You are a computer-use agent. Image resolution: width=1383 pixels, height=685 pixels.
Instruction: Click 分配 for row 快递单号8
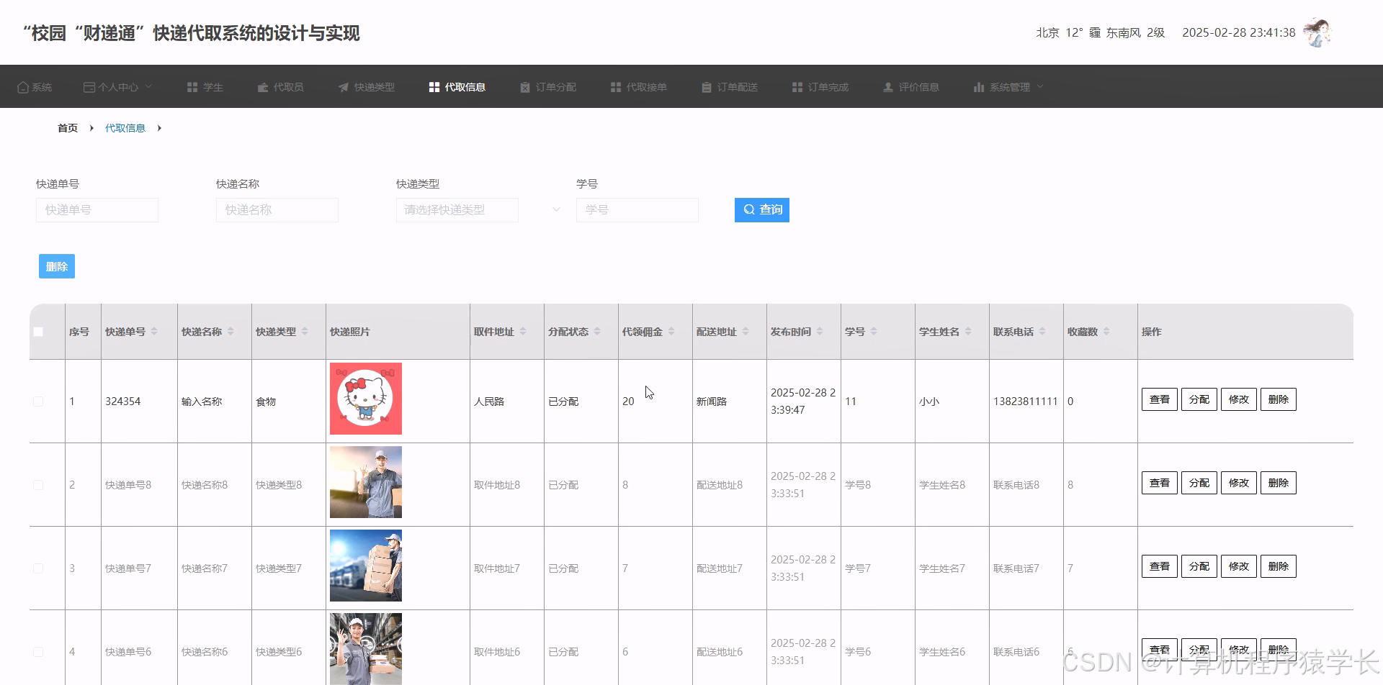pos(1199,483)
